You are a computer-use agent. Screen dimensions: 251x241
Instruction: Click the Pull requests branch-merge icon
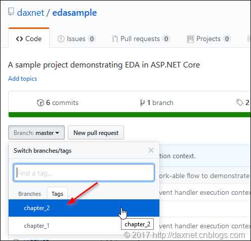click(x=115, y=39)
